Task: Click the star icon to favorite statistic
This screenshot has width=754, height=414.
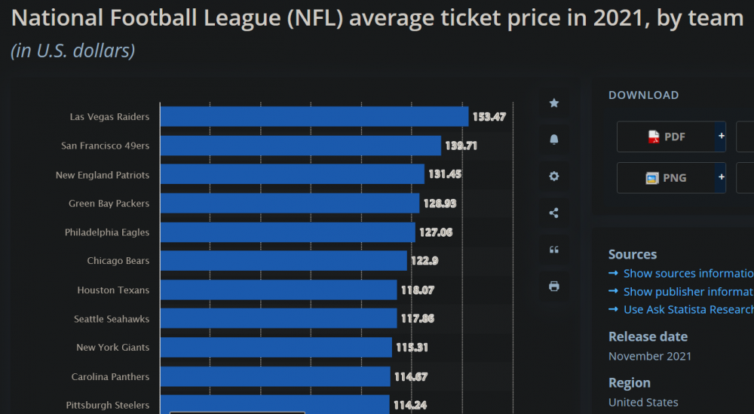Action: pyautogui.click(x=554, y=103)
